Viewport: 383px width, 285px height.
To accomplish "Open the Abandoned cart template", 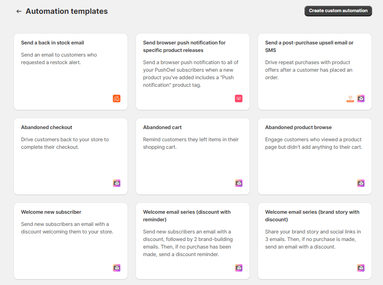I will point(193,156).
